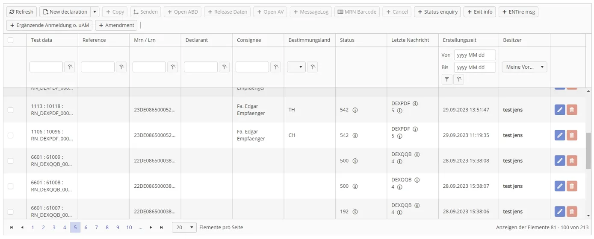Go to the last page
Screen dimensions: 594x239
pyautogui.click(x=161, y=227)
